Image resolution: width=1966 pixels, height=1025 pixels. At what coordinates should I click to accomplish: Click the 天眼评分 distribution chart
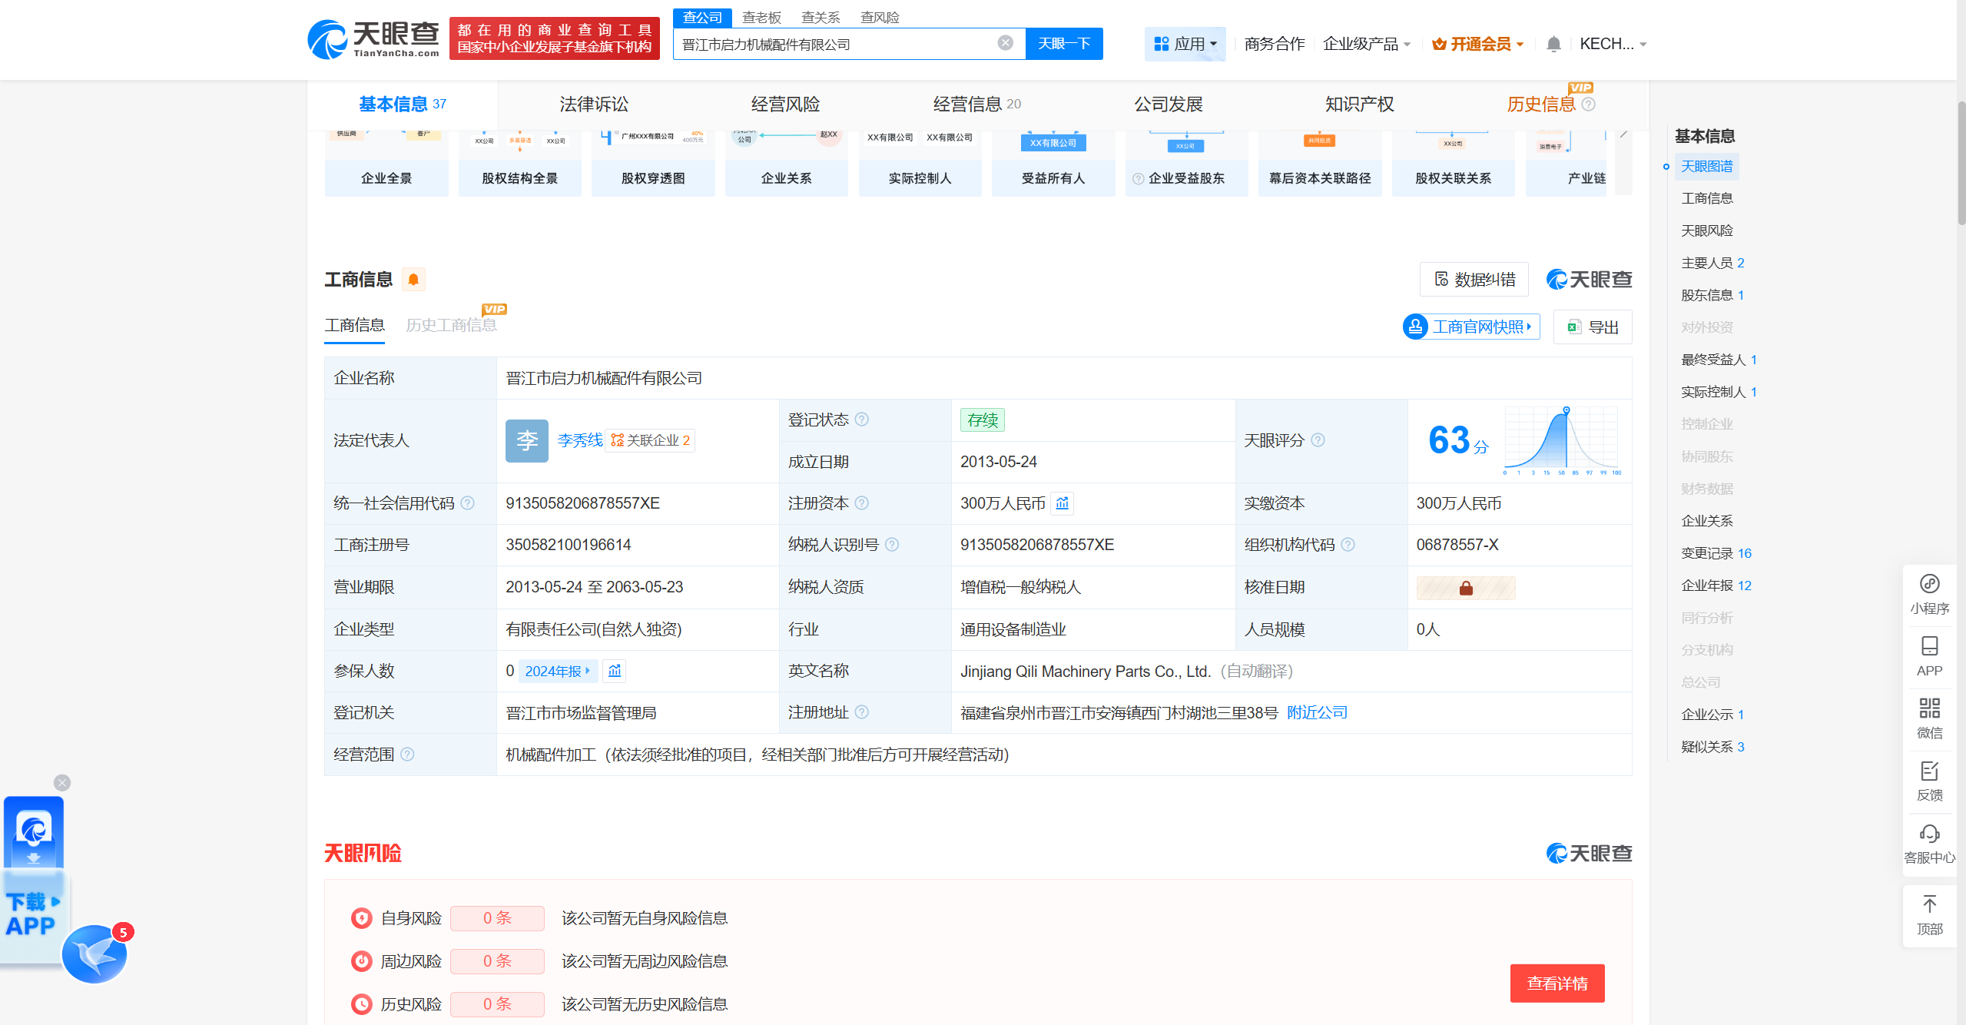tap(1560, 440)
